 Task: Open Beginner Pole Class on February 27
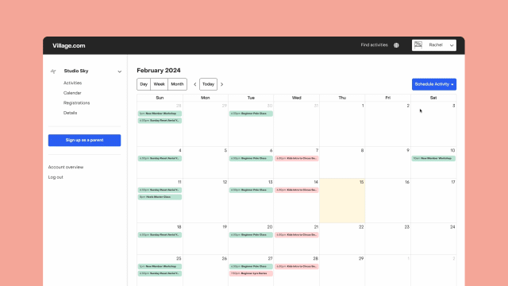pos(251,267)
